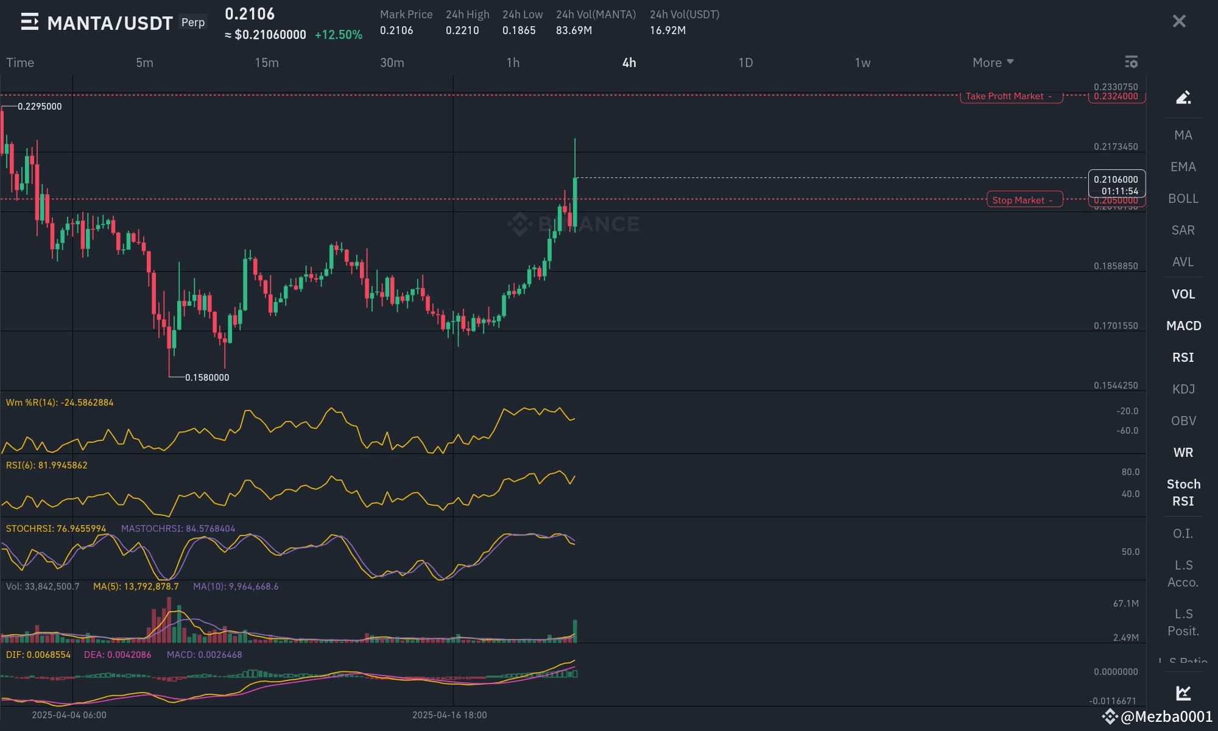Add the MA indicator to the chart
Screen dimensions: 1218x731
tap(1182, 135)
